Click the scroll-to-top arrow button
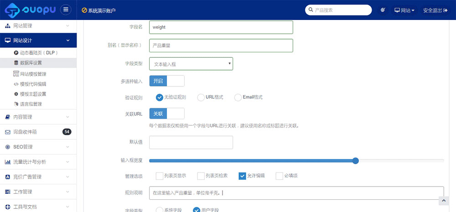 coord(444,201)
